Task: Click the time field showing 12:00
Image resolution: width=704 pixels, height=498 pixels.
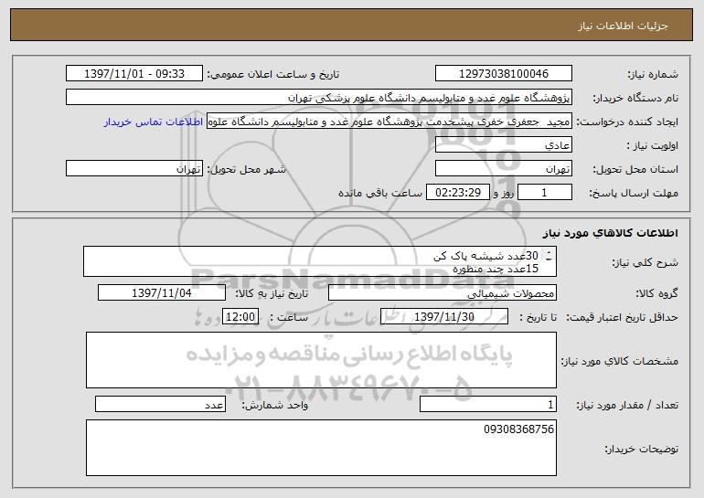Action: pos(240,317)
